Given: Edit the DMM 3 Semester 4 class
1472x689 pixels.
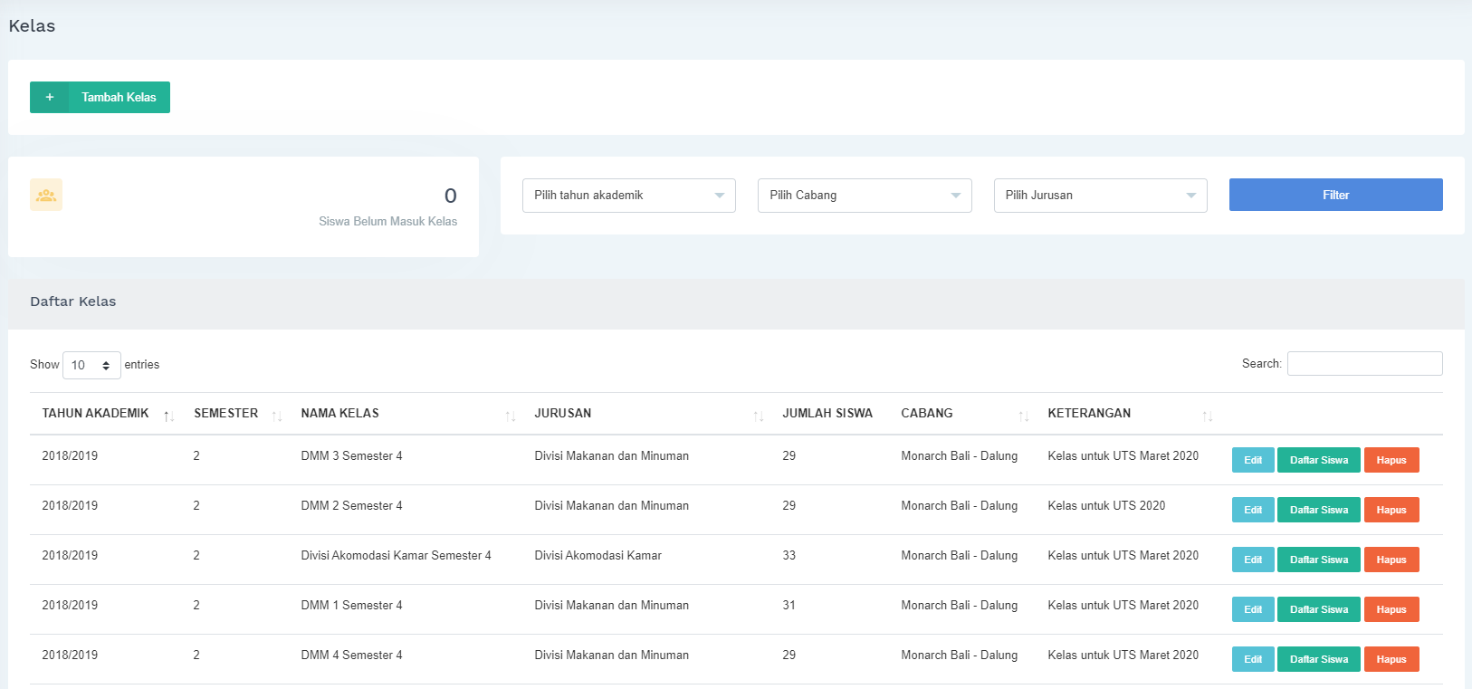Looking at the screenshot, I should (1252, 460).
